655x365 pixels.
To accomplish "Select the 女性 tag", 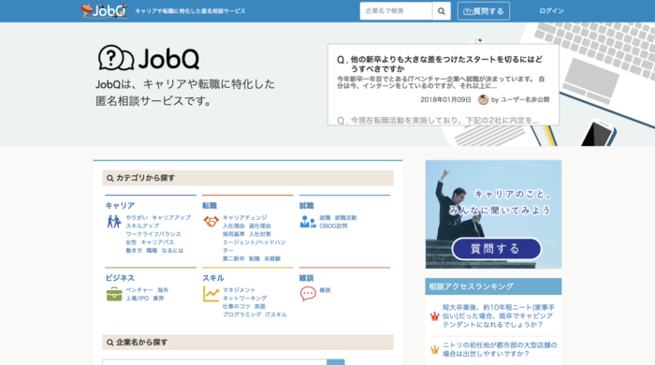I will point(131,242).
